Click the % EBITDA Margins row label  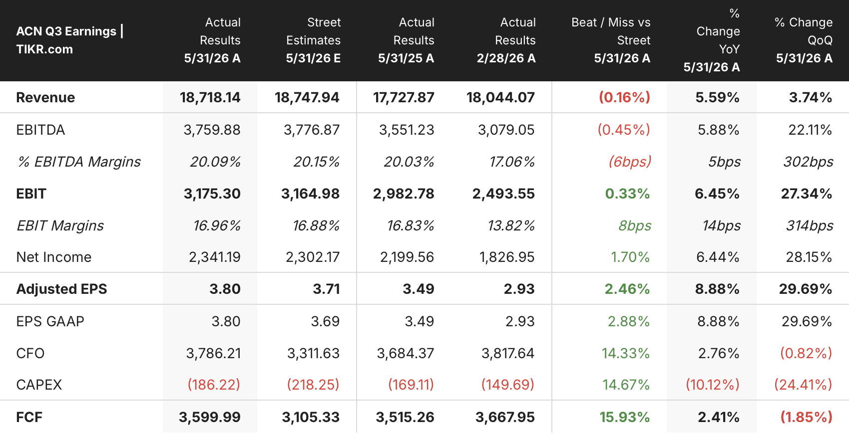79,162
